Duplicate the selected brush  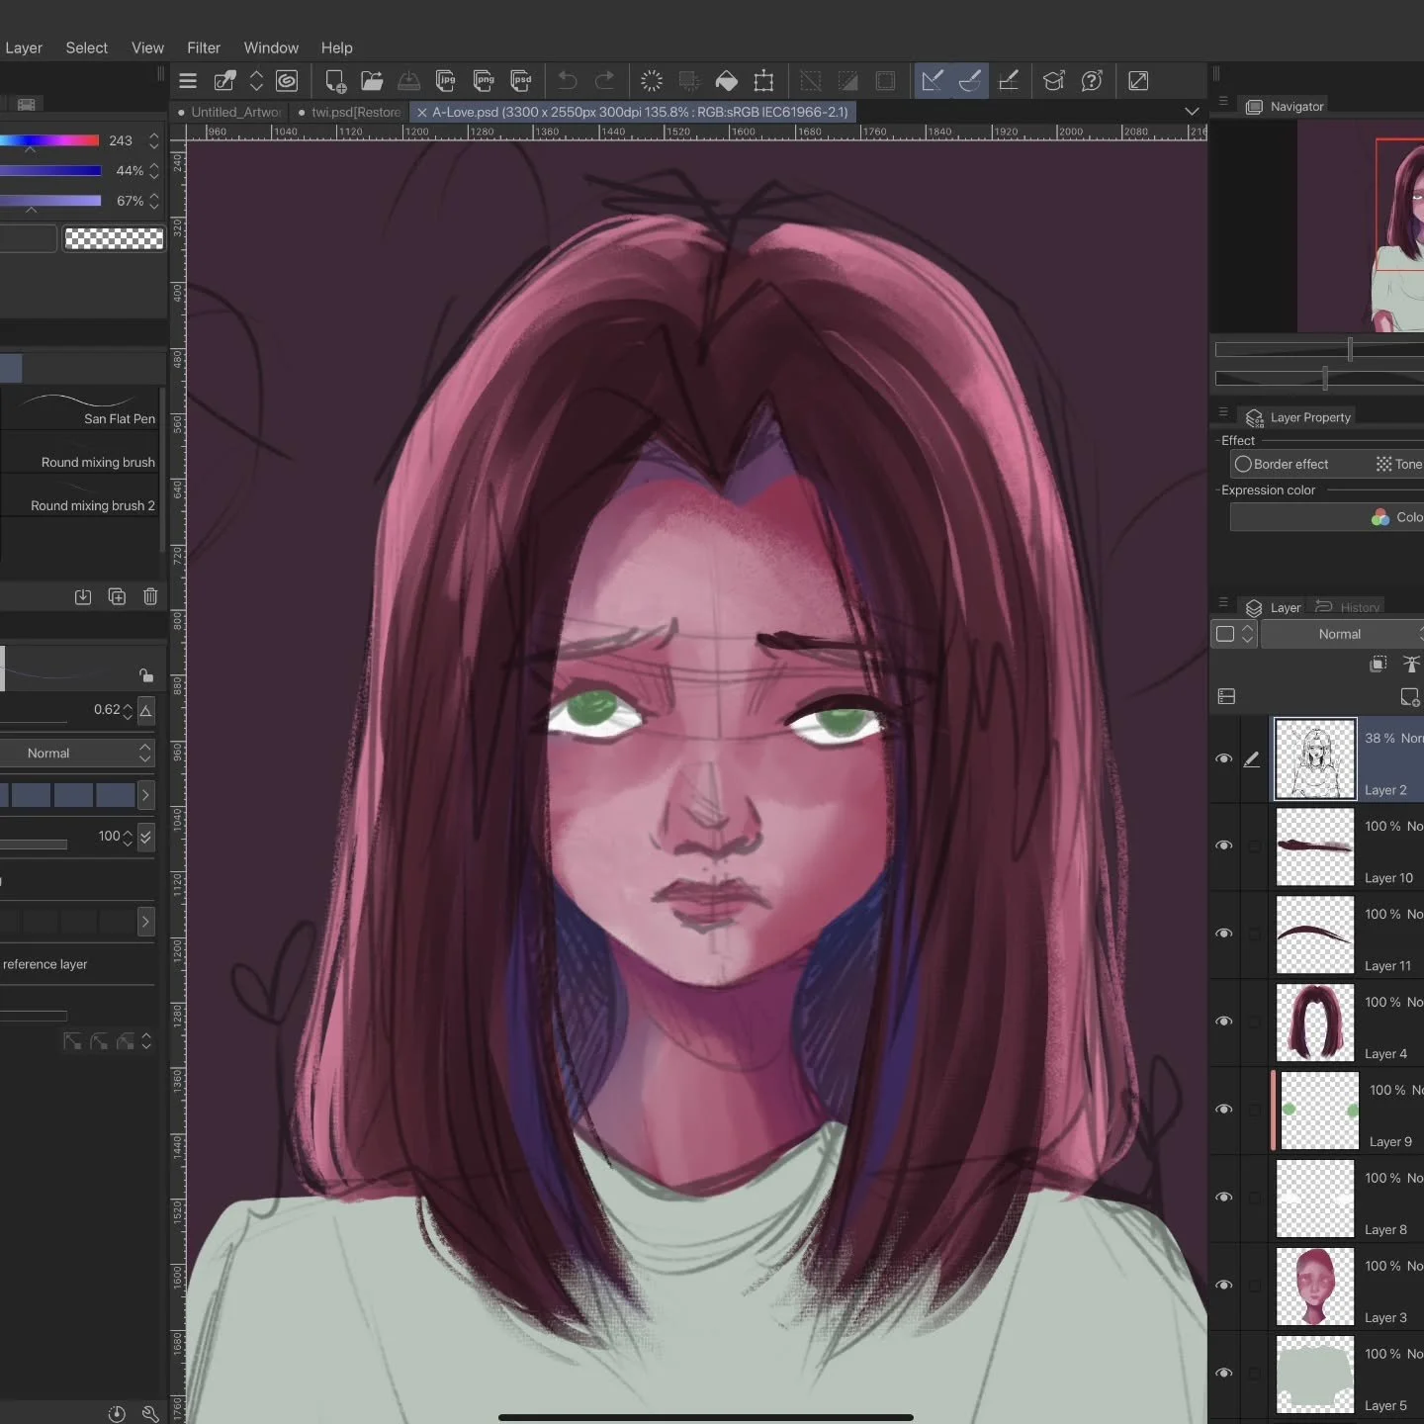click(x=117, y=596)
